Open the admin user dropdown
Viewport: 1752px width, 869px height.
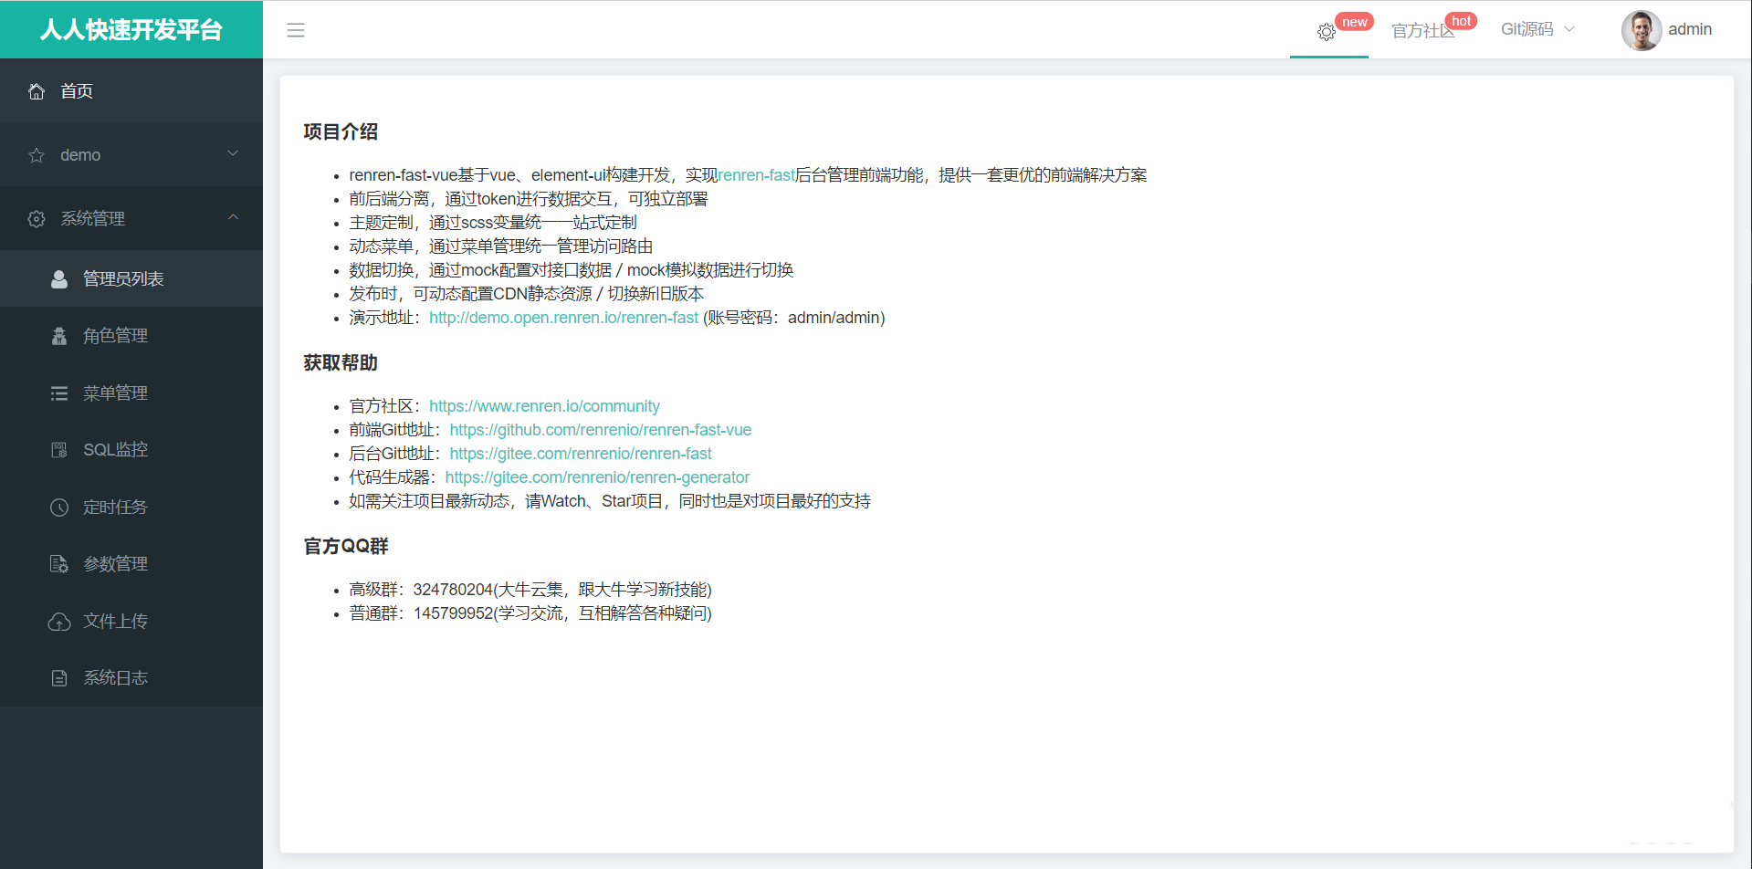click(1667, 30)
